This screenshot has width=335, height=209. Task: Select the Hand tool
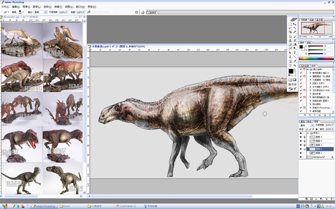(x=290, y=65)
